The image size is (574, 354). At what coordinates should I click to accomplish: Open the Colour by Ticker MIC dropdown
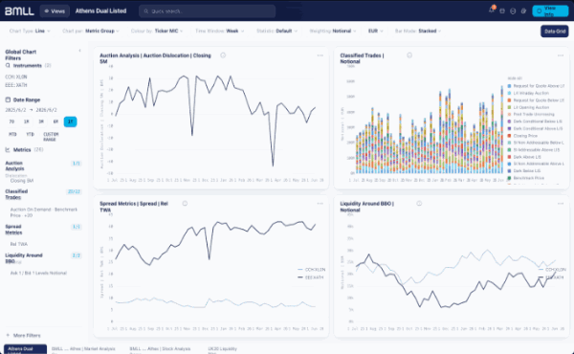[157, 32]
